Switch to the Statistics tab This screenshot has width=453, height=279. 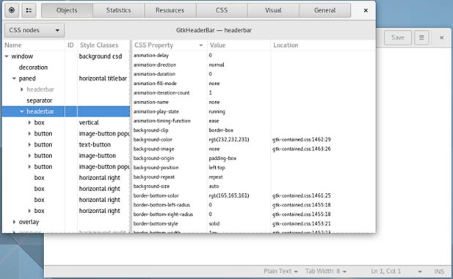point(118,10)
